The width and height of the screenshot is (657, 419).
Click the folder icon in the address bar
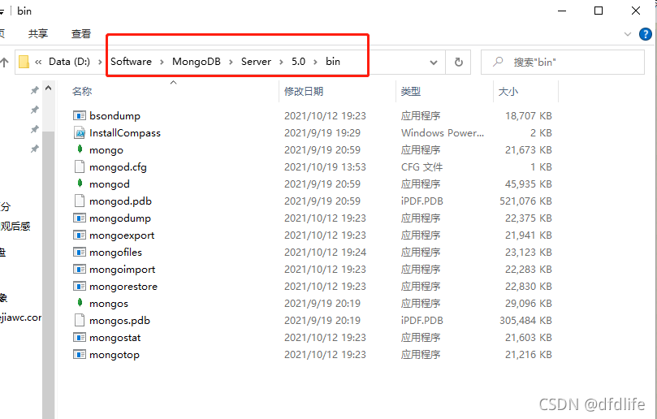click(x=24, y=62)
